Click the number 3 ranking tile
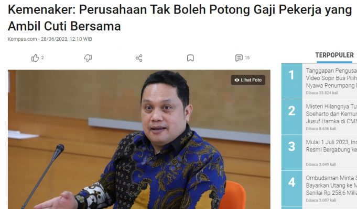357x209 pixels. [x=291, y=153]
